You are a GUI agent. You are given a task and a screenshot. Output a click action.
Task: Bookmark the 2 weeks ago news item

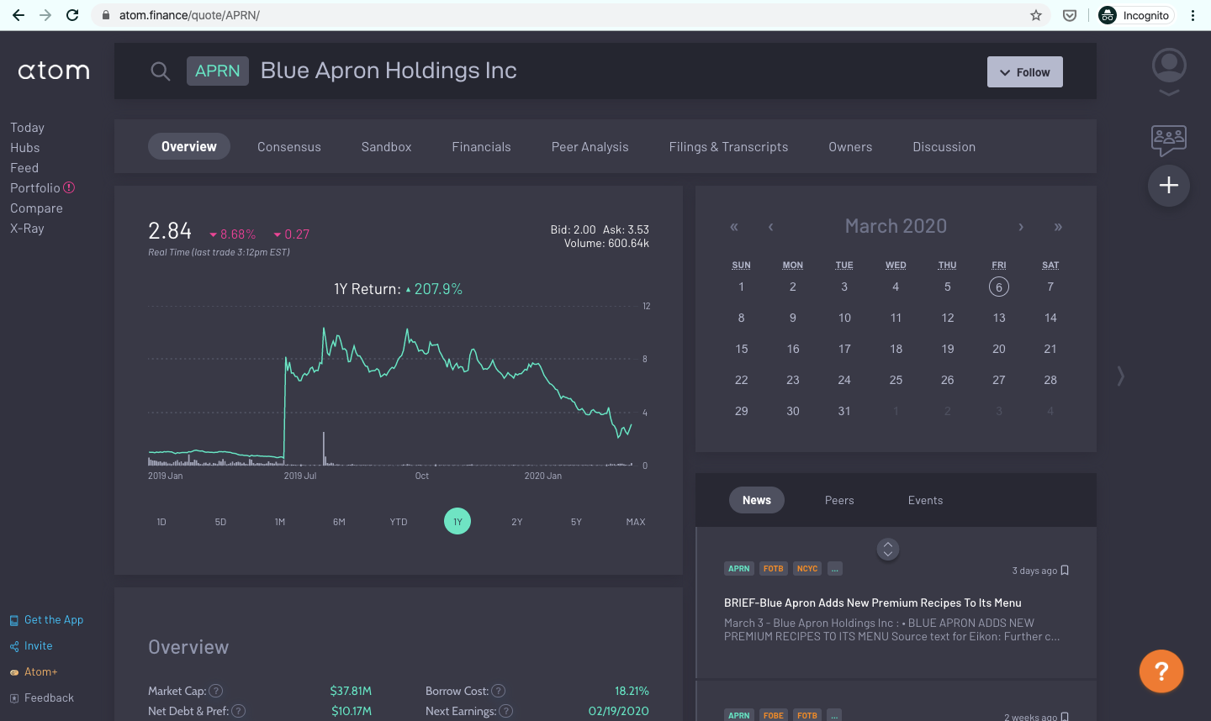1065,716
